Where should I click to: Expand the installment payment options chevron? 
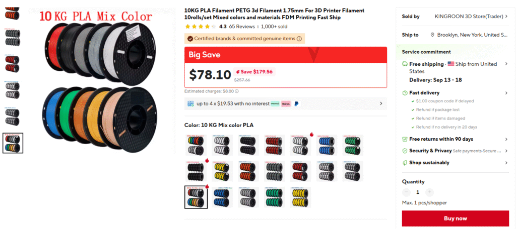pyautogui.click(x=381, y=103)
